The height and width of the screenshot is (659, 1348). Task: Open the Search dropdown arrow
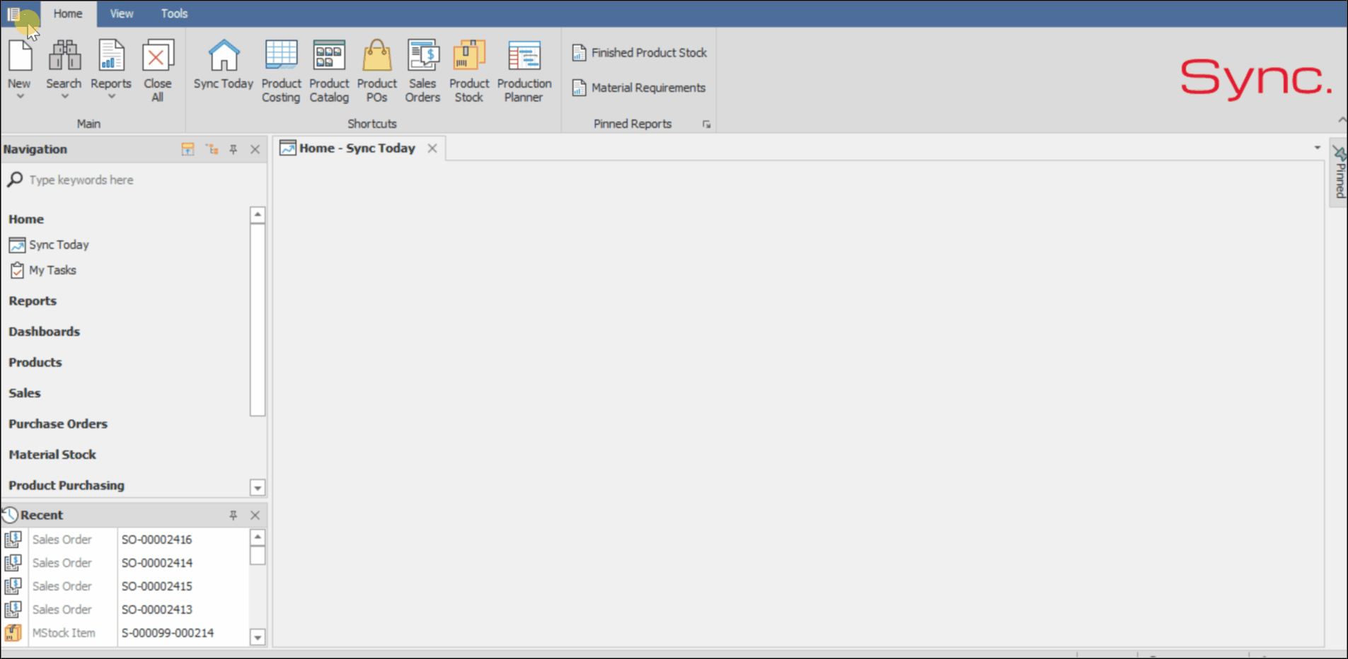pos(64,96)
